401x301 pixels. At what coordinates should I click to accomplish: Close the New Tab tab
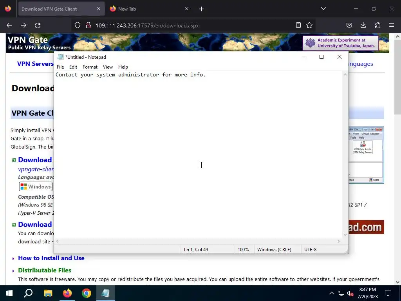click(x=187, y=9)
